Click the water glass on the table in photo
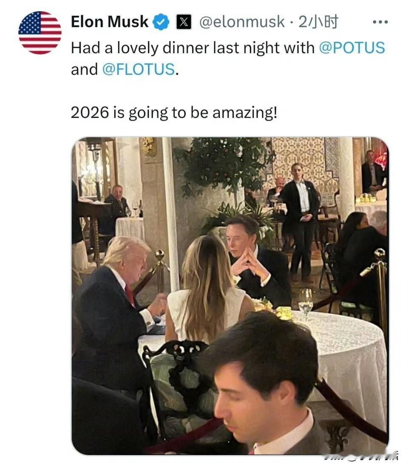 point(306,304)
